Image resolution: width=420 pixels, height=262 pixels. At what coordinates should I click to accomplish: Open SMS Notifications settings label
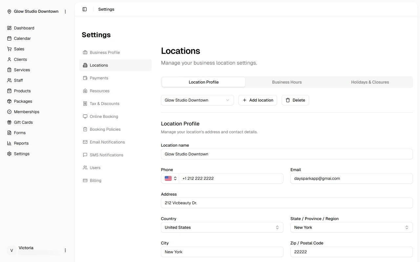click(107, 155)
